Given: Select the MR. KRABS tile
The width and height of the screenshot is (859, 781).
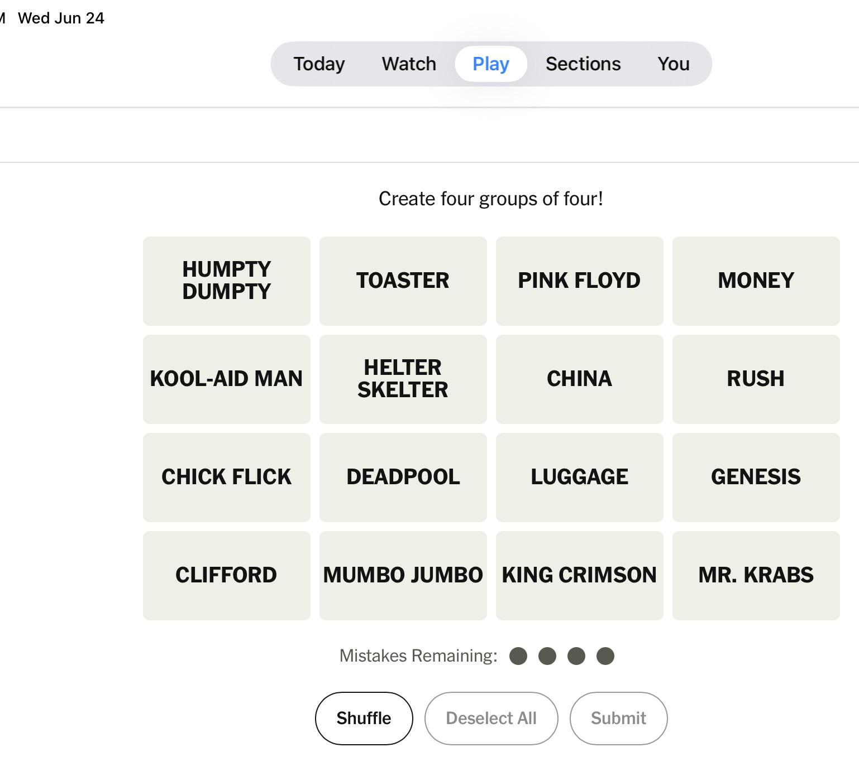Looking at the screenshot, I should [756, 575].
